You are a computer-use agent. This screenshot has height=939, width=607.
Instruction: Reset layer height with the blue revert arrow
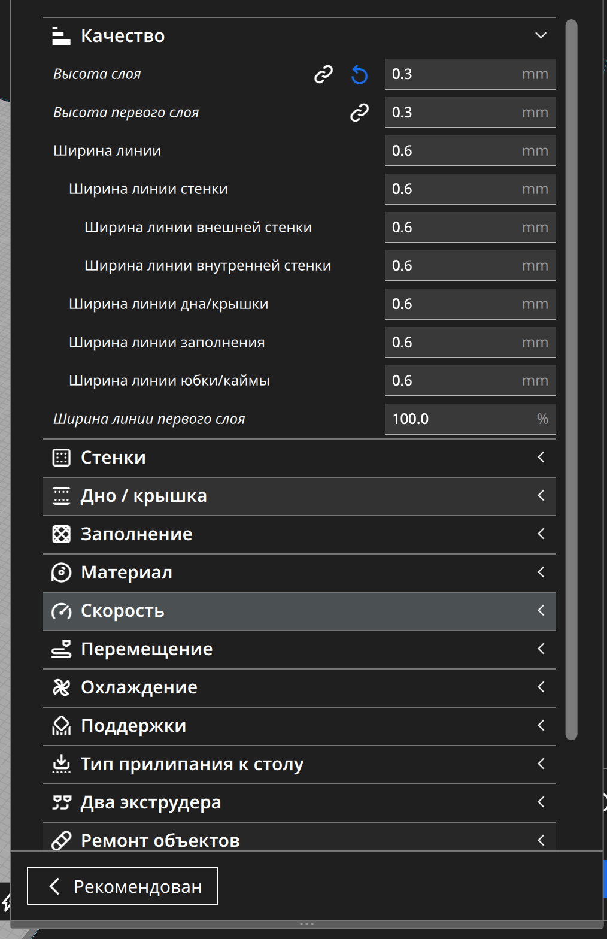(x=359, y=75)
